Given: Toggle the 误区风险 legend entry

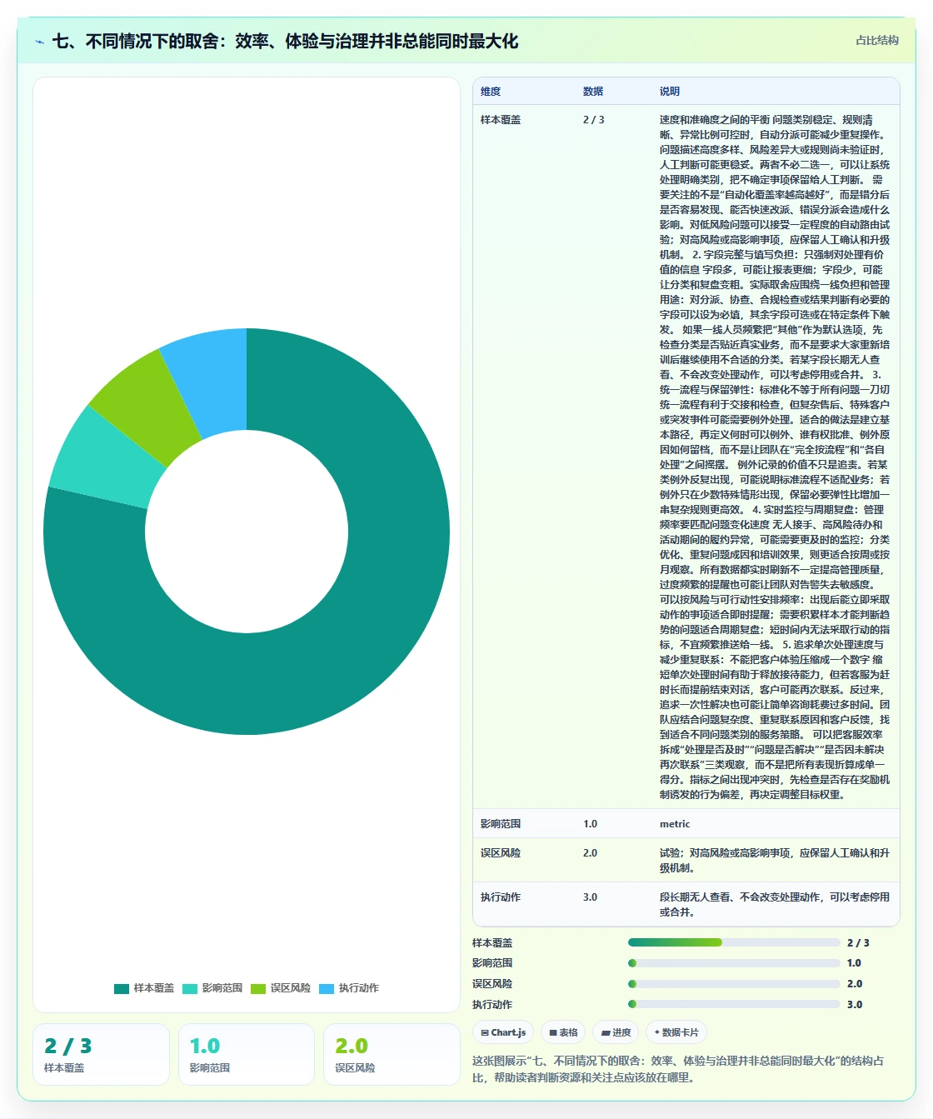Looking at the screenshot, I should pos(281,988).
